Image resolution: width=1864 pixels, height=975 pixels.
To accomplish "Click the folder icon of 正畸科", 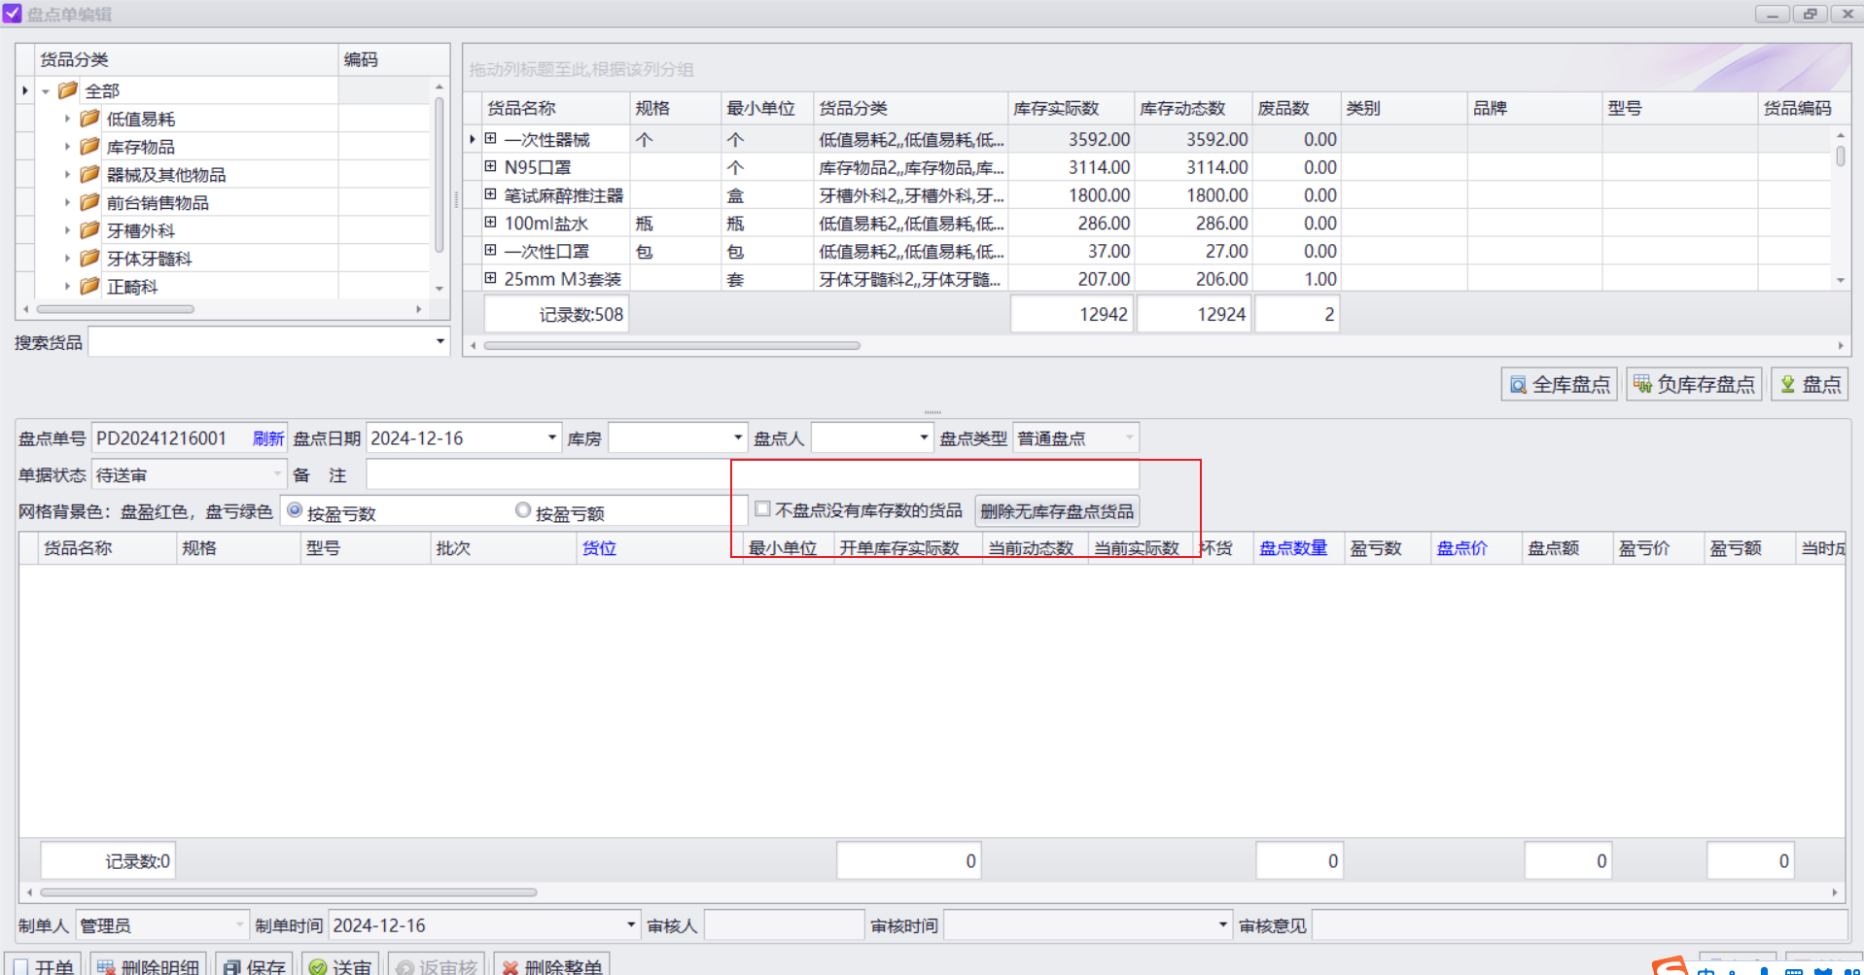I will 89,287.
